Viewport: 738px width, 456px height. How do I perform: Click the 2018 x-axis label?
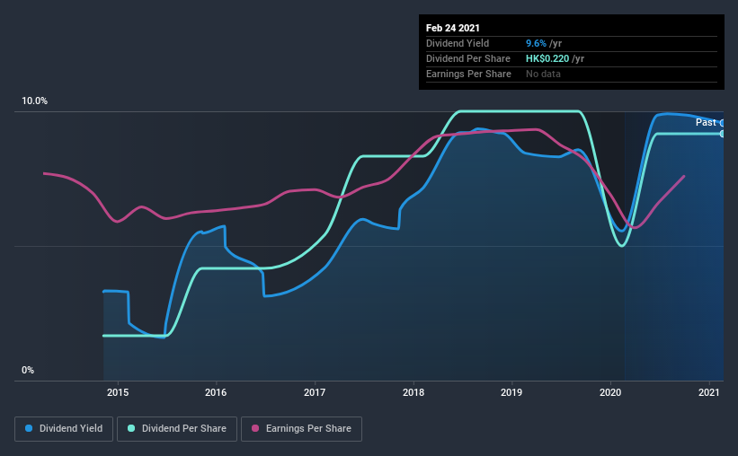413,392
